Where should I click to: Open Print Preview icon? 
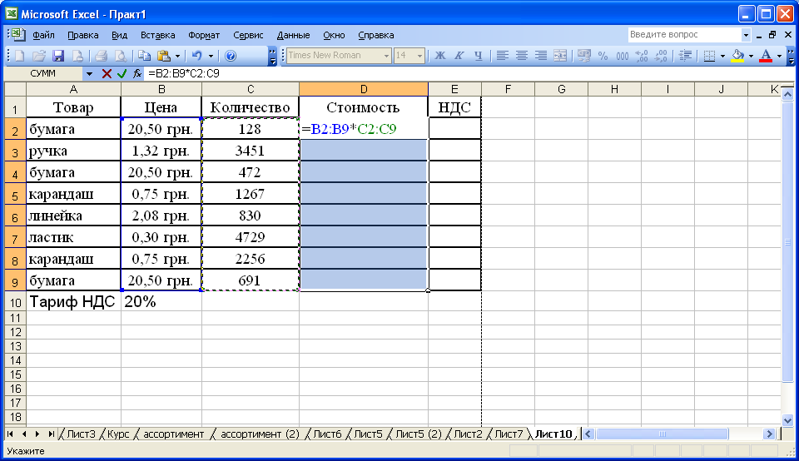(x=120, y=56)
